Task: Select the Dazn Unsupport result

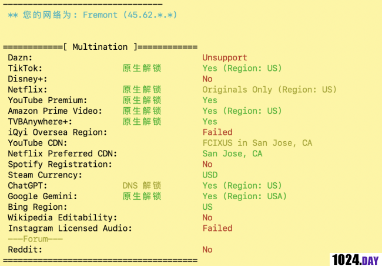Action: [224, 57]
